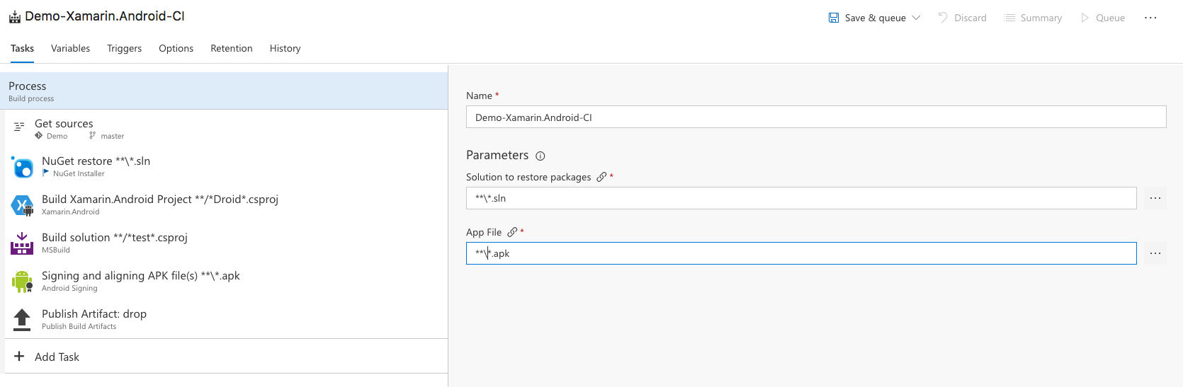The height and width of the screenshot is (387, 1183).
Task: Select the Process build process row
Action: click(224, 91)
